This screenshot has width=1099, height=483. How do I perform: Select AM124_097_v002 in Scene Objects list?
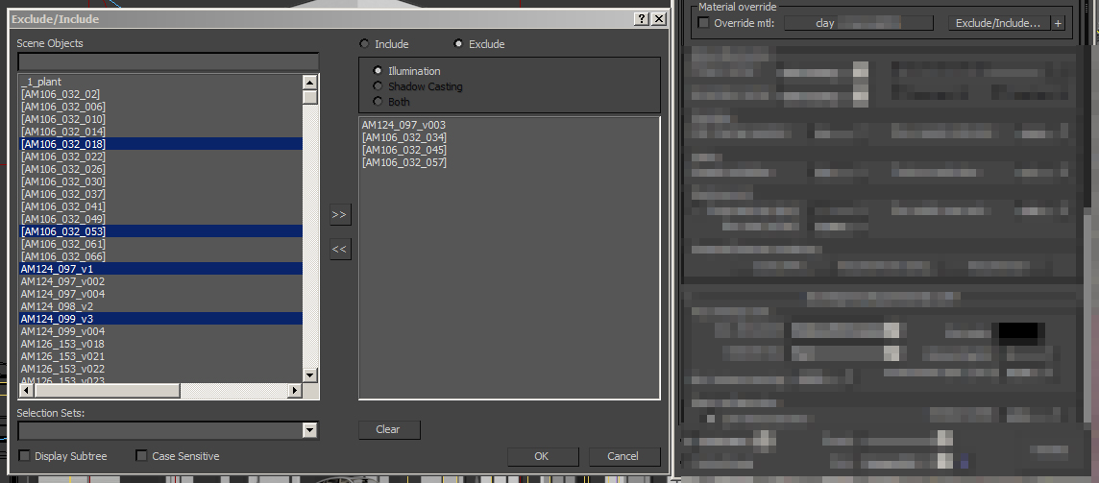(63, 281)
